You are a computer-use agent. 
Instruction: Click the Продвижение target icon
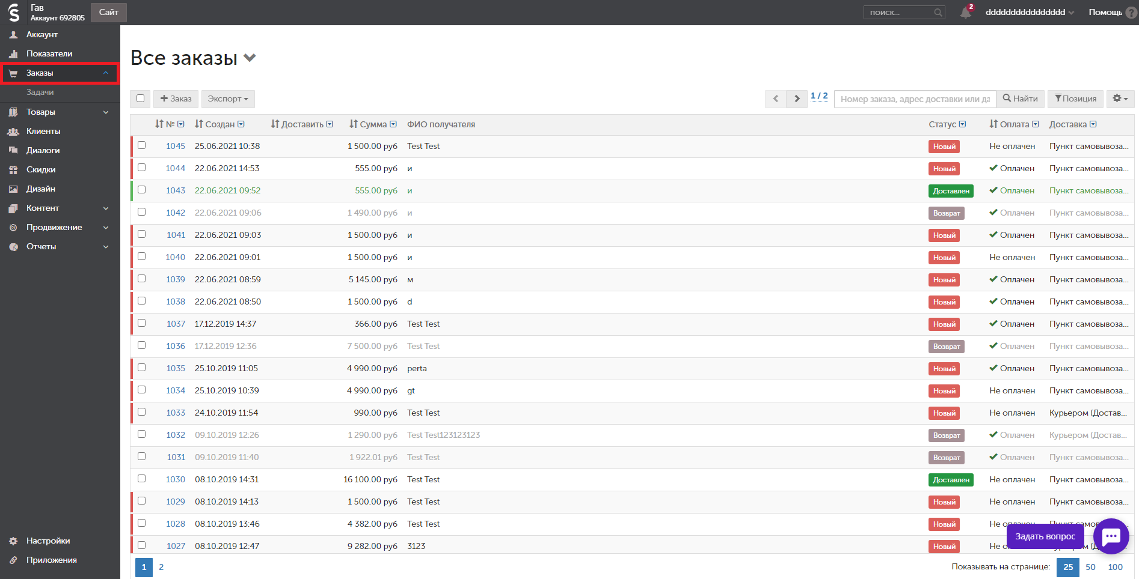tap(13, 228)
